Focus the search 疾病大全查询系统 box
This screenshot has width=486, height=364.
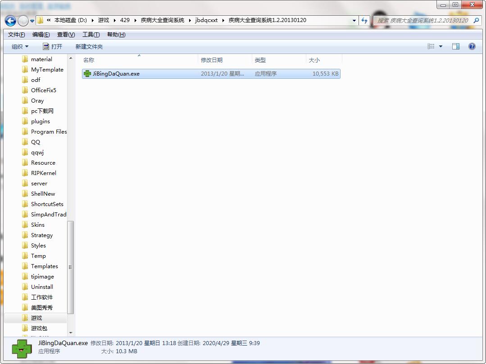point(422,20)
